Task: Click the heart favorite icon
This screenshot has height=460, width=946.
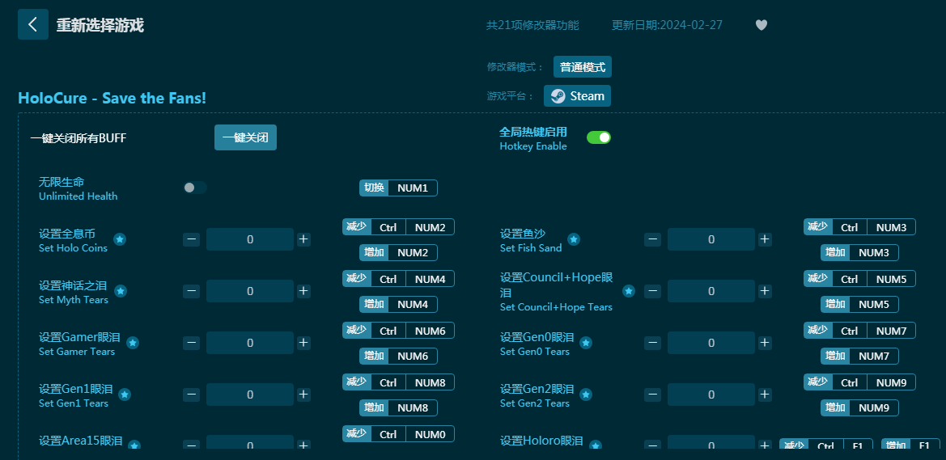Action: click(761, 25)
